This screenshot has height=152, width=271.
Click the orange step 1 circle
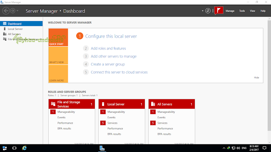coord(80,36)
